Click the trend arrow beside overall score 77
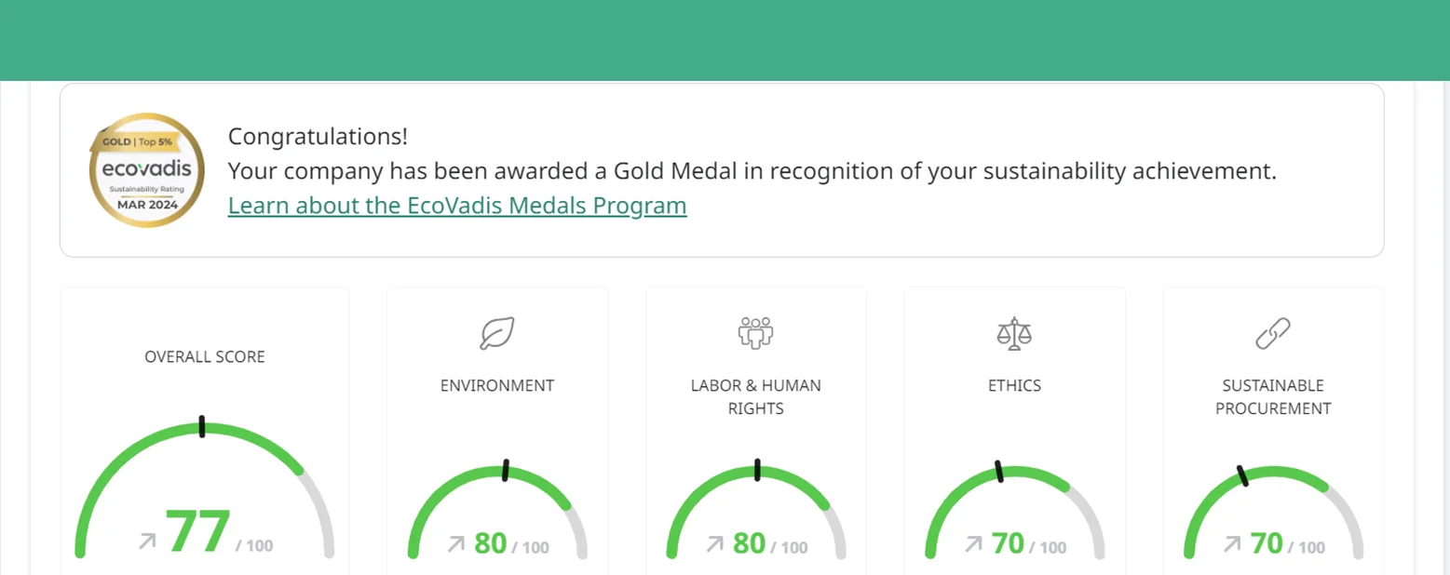The image size is (1450, 575). [x=148, y=540]
